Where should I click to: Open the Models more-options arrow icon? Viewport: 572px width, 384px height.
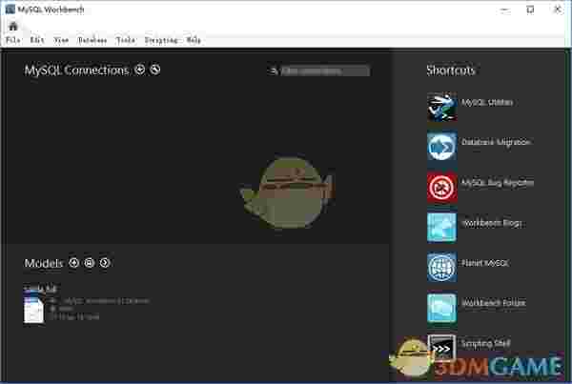point(105,263)
